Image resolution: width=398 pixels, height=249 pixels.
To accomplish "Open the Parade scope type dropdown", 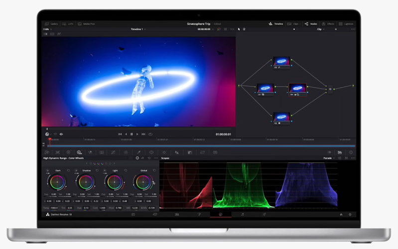I will pyautogui.click(x=329, y=158).
